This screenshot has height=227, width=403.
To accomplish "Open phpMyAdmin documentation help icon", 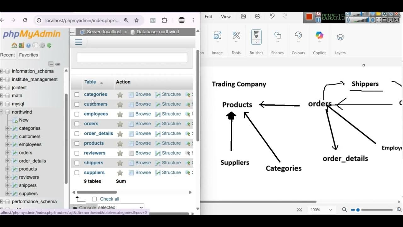I will point(28,45).
